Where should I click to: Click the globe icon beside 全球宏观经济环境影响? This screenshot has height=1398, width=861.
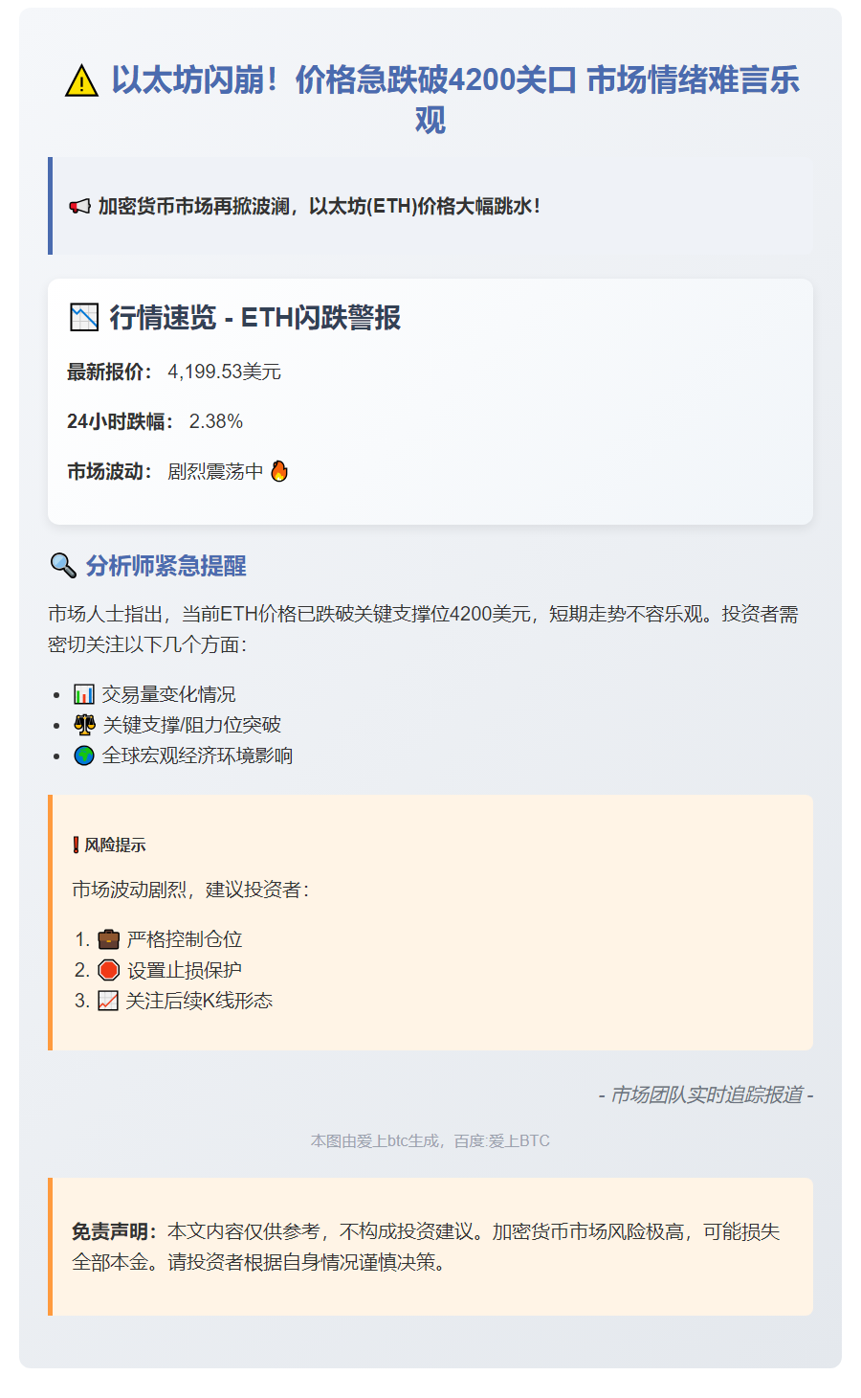[x=84, y=755]
